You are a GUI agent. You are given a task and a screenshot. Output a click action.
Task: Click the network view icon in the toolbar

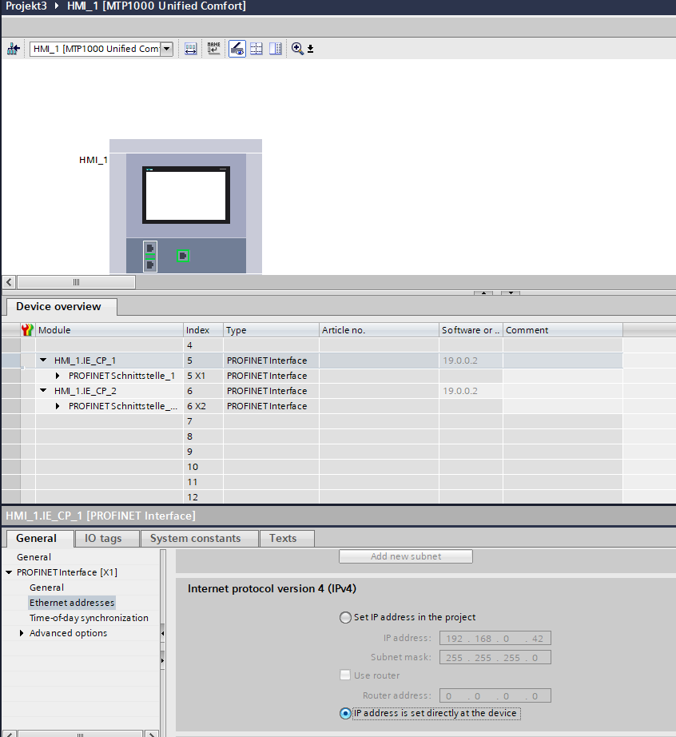(14, 50)
